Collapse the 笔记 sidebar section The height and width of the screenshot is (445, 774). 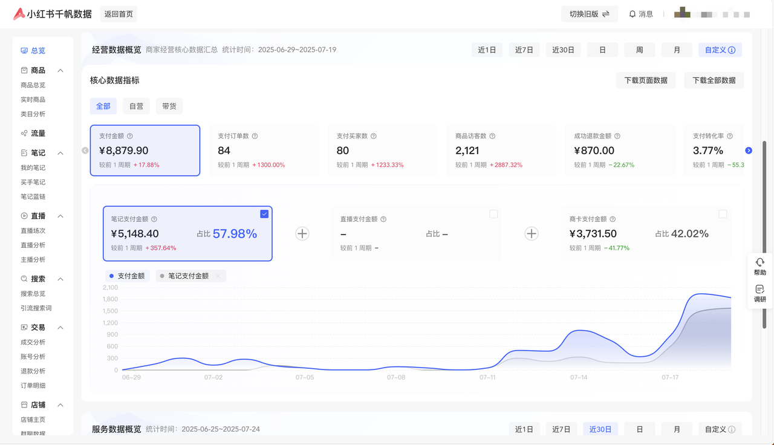[x=60, y=153]
